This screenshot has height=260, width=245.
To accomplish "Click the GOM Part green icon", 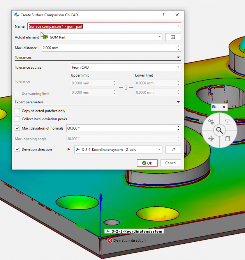I will tap(46, 37).
